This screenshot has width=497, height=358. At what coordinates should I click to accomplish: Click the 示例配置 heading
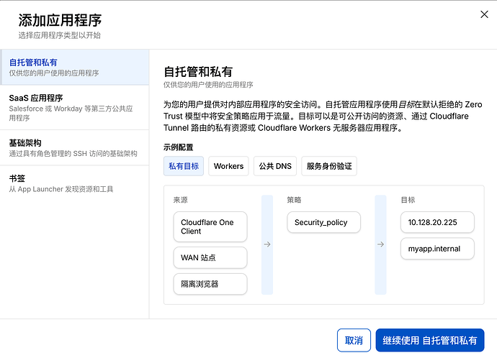tap(179, 147)
